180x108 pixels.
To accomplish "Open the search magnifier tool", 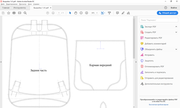I will 25,13.
